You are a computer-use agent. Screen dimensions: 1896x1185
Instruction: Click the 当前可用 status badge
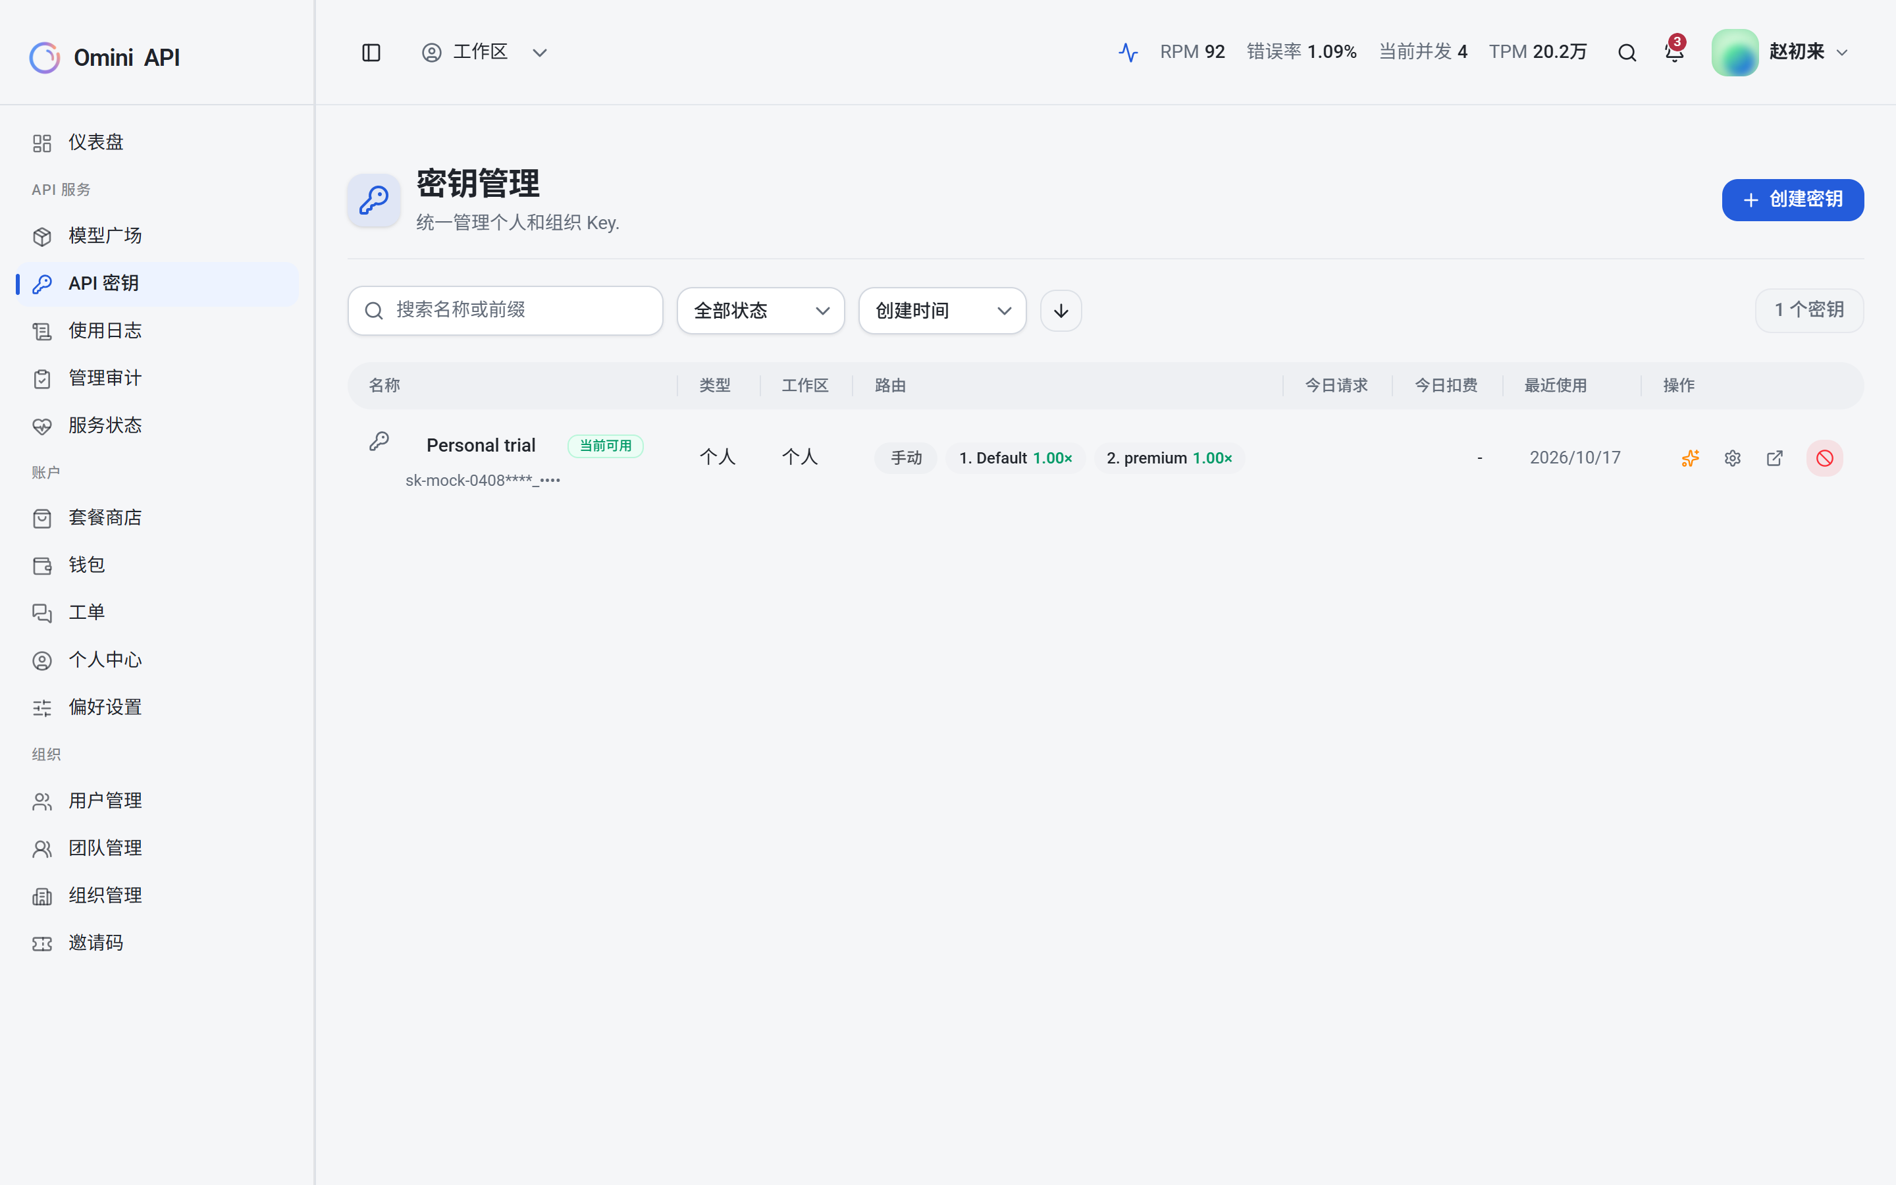(605, 446)
